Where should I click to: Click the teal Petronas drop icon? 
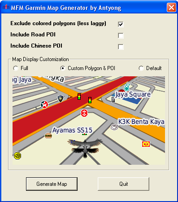[127, 88]
